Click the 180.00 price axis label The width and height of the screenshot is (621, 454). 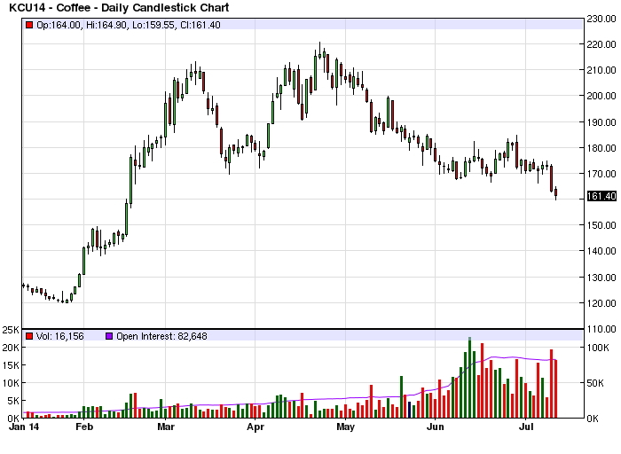point(601,148)
